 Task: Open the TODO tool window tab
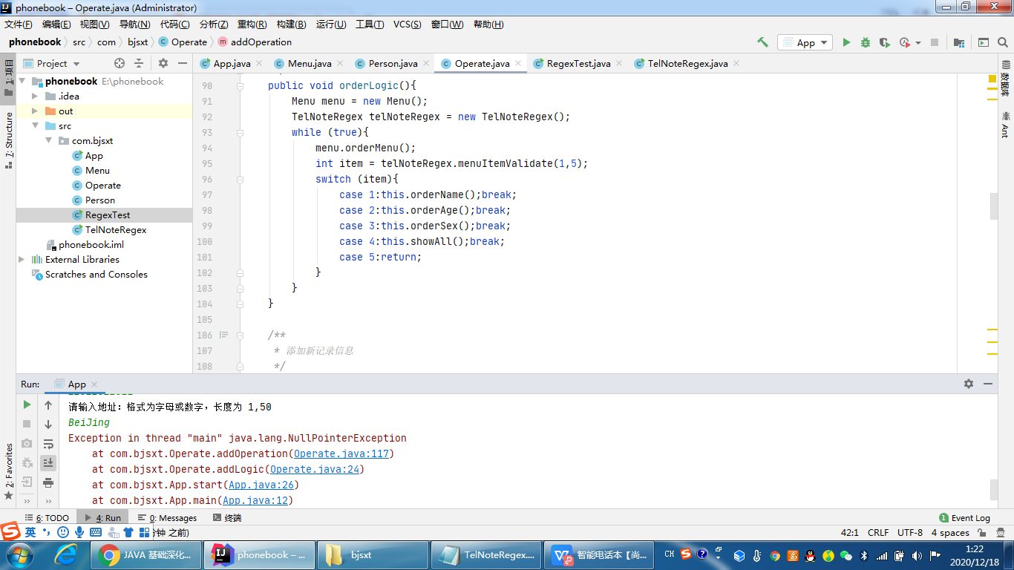tap(46, 518)
